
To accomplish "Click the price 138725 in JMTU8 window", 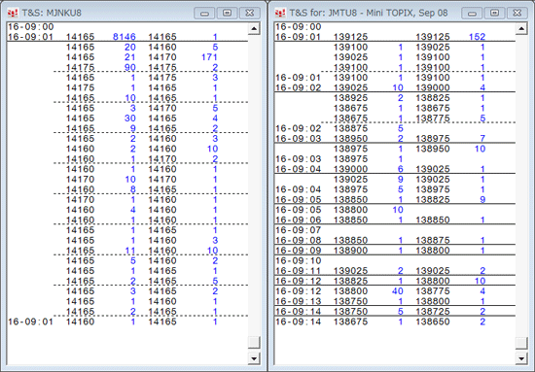I will pyautogui.click(x=433, y=312).
